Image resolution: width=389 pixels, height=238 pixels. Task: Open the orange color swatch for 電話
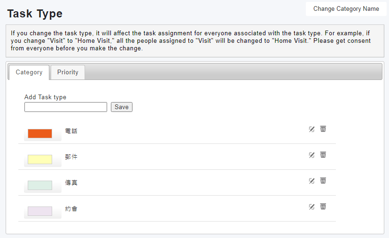point(40,134)
